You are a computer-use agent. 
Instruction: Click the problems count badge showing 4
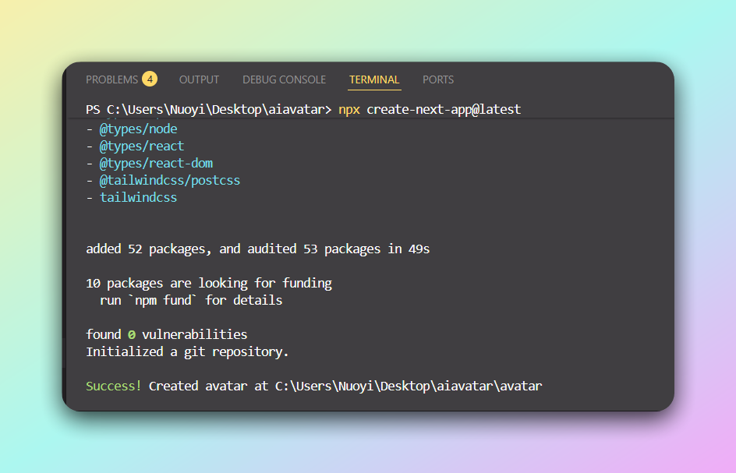149,79
